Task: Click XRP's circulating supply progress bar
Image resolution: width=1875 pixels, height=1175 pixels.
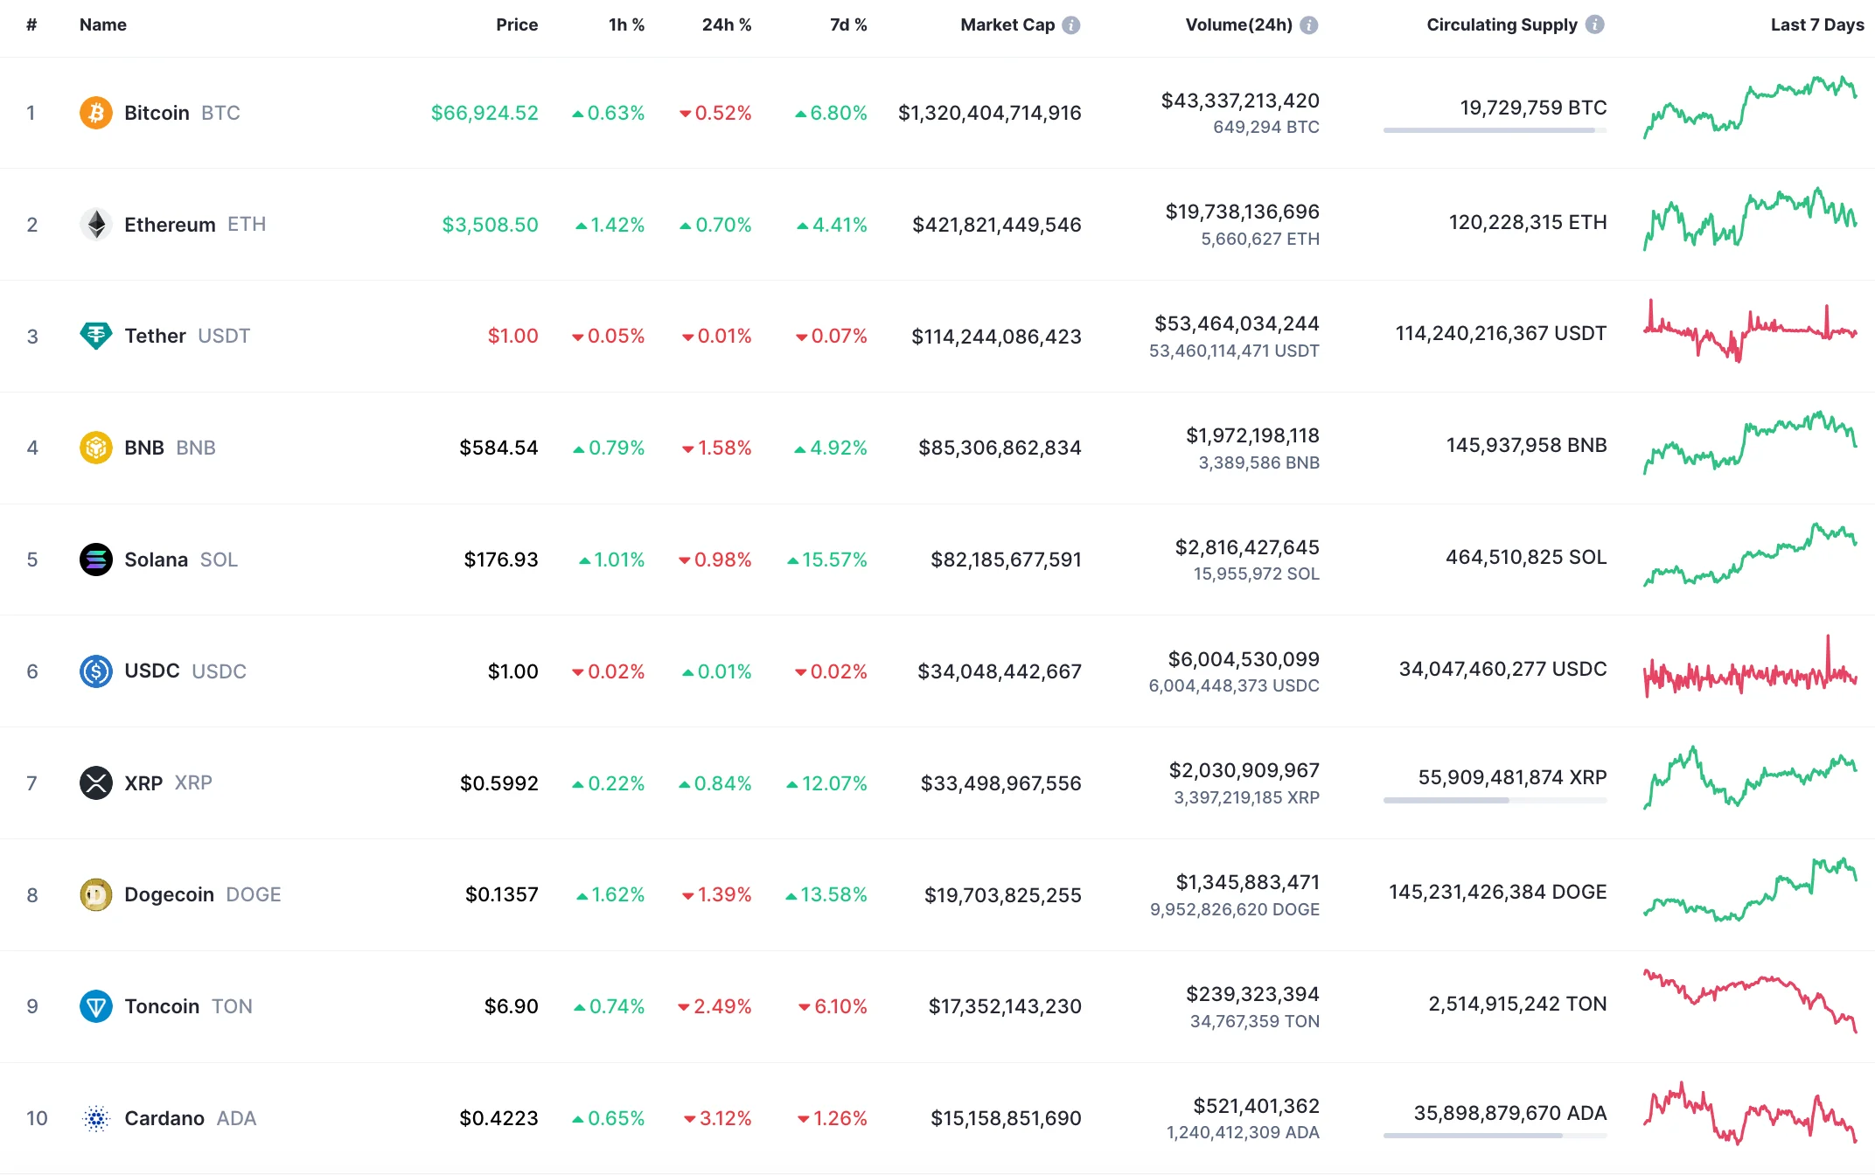Action: [1494, 800]
